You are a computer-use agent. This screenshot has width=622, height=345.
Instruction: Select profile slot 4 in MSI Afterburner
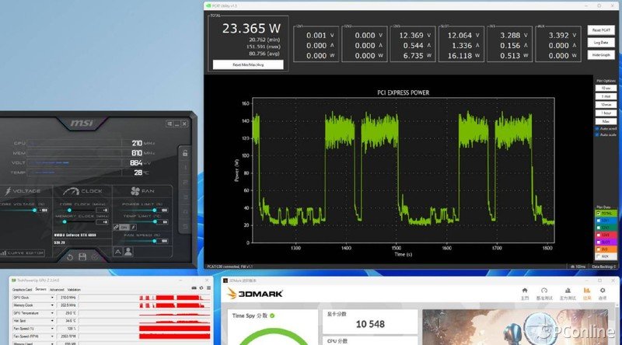(185, 212)
